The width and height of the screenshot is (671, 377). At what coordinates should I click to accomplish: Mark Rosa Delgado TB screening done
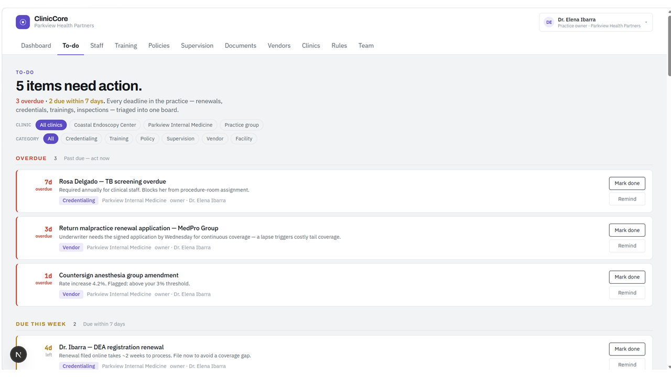(627, 183)
